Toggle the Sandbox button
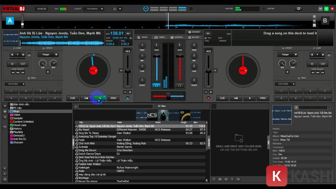Screen dimensions: 336x189 click(194, 32)
